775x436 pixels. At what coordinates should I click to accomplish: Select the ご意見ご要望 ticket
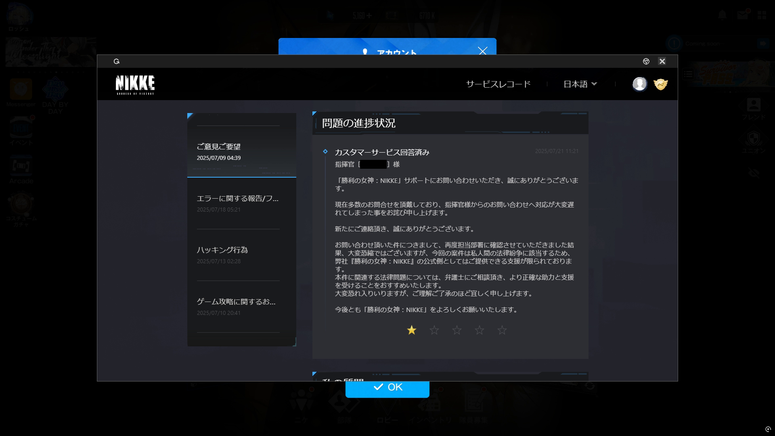point(241,151)
